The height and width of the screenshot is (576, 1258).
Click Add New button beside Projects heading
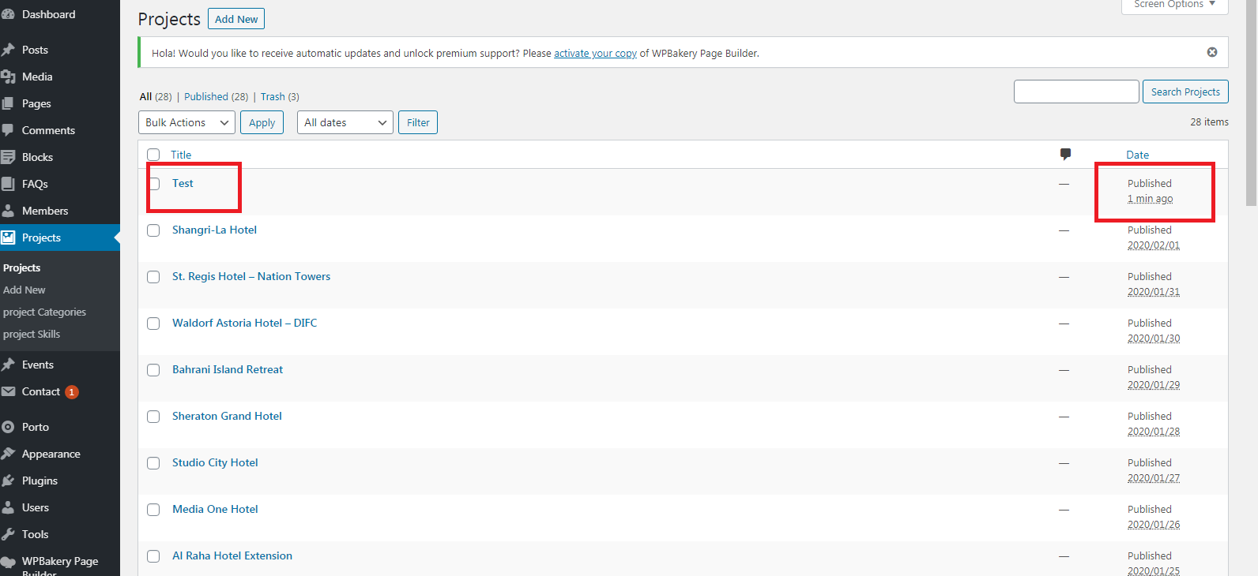pyautogui.click(x=236, y=19)
